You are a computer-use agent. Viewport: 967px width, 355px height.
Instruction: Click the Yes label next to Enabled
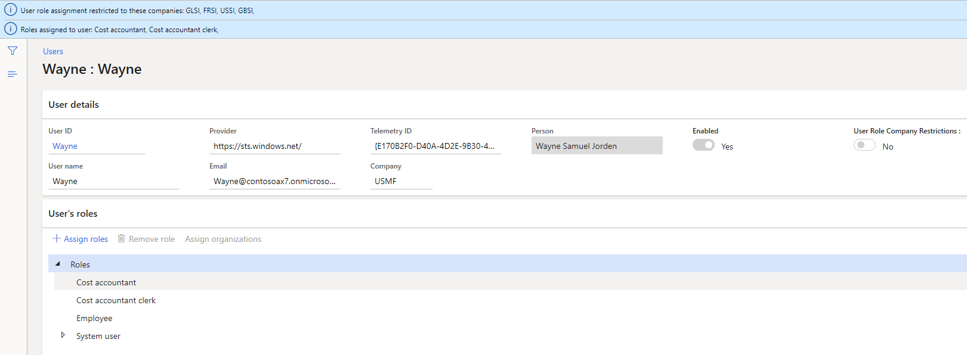pyautogui.click(x=727, y=147)
